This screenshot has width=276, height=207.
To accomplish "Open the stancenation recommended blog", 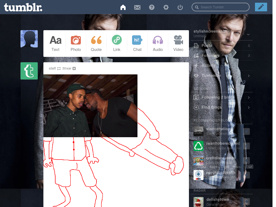I will pos(218,129).
